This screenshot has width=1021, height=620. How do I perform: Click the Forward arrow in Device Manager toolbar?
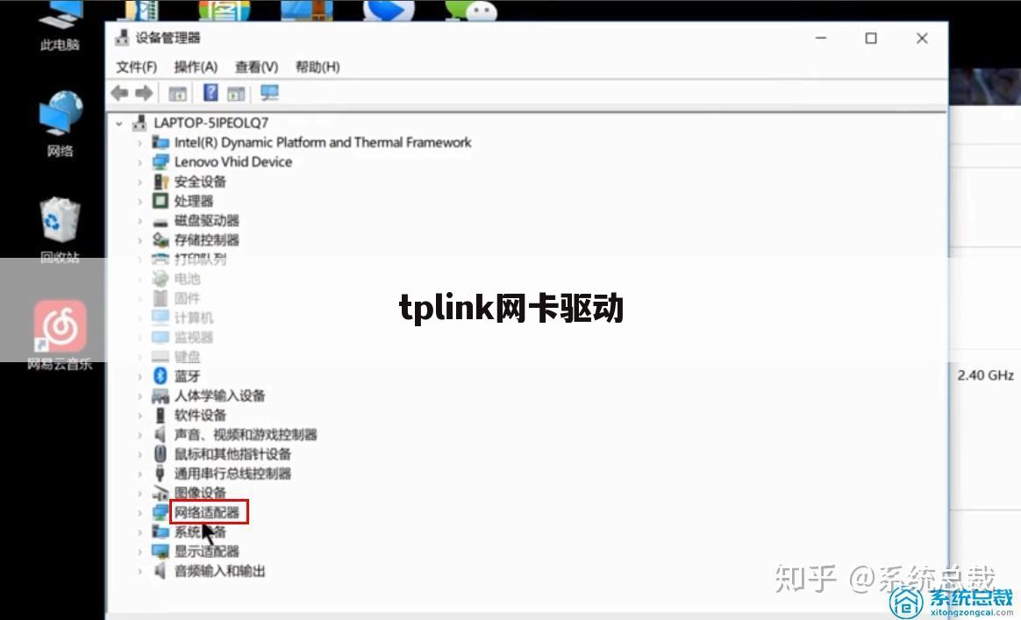(144, 93)
